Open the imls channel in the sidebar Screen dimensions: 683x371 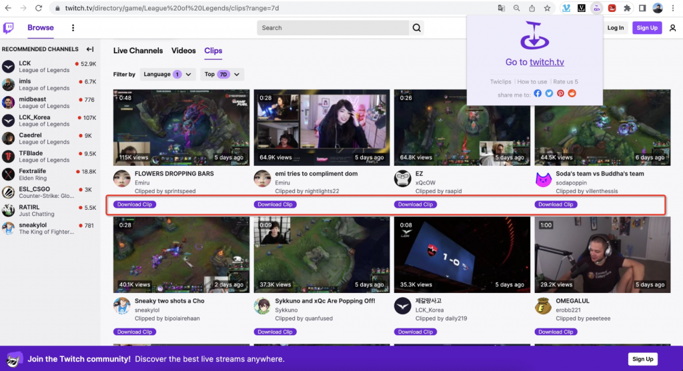click(49, 85)
